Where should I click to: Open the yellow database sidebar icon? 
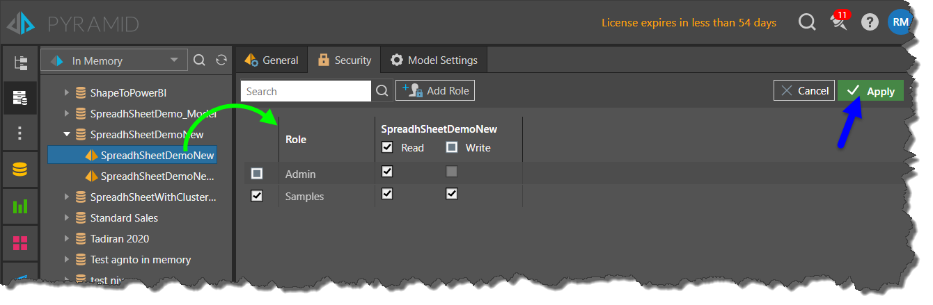[x=20, y=170]
